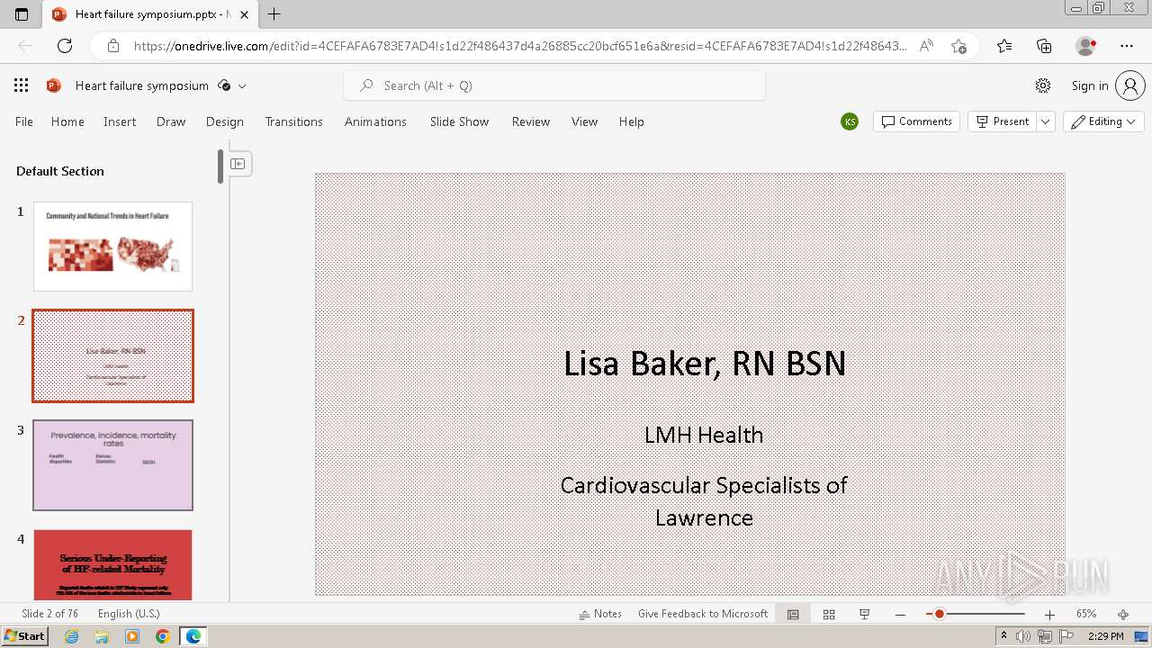Open the Review ribbon tab
Viewport: 1152px width, 648px height.
pyautogui.click(x=531, y=121)
